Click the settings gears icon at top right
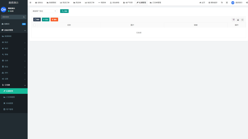This screenshot has height=139, width=248. click(x=247, y=2)
